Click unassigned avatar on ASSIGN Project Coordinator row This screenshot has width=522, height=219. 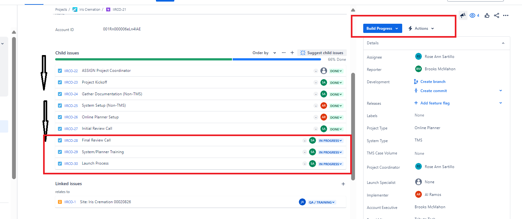324,71
